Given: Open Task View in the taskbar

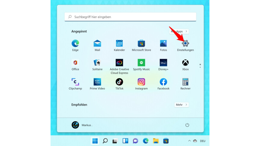Looking at the screenshot, I should click(x=115, y=141).
